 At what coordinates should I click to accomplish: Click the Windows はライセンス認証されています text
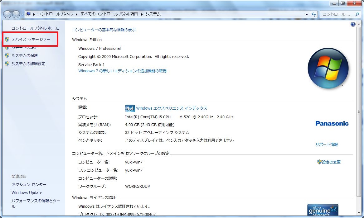click(114, 206)
